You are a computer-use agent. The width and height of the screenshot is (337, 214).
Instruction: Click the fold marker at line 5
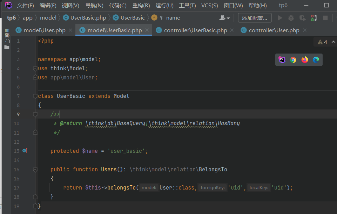click(x=35, y=77)
